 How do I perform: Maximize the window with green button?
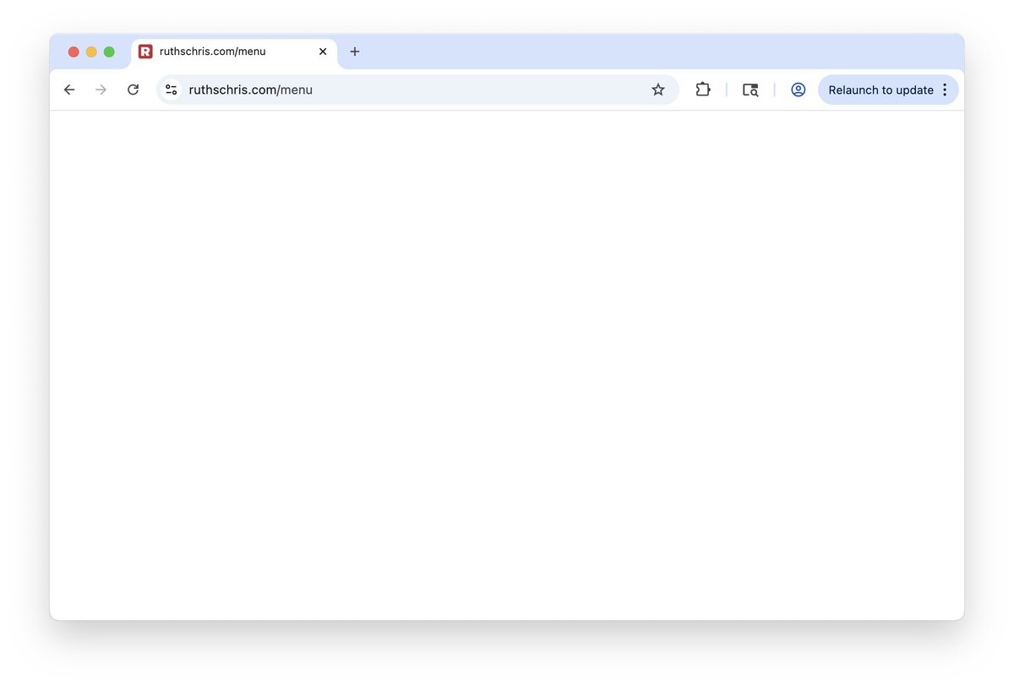pos(109,52)
